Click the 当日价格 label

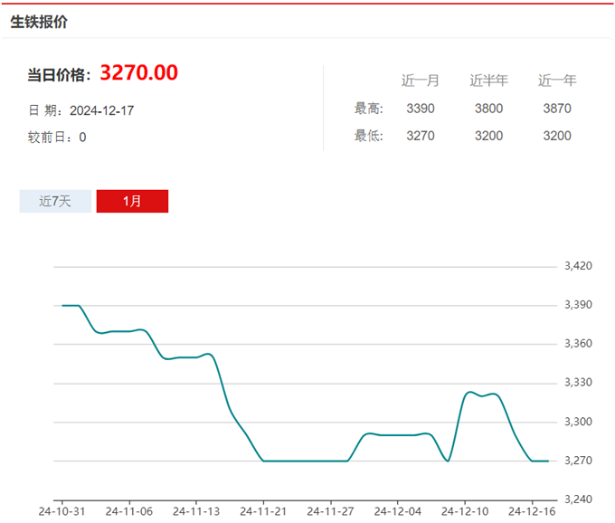click(59, 74)
